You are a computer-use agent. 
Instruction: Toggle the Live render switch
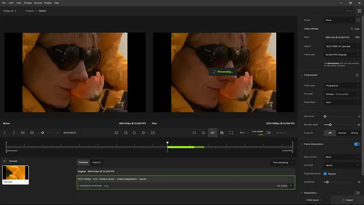pos(268,133)
